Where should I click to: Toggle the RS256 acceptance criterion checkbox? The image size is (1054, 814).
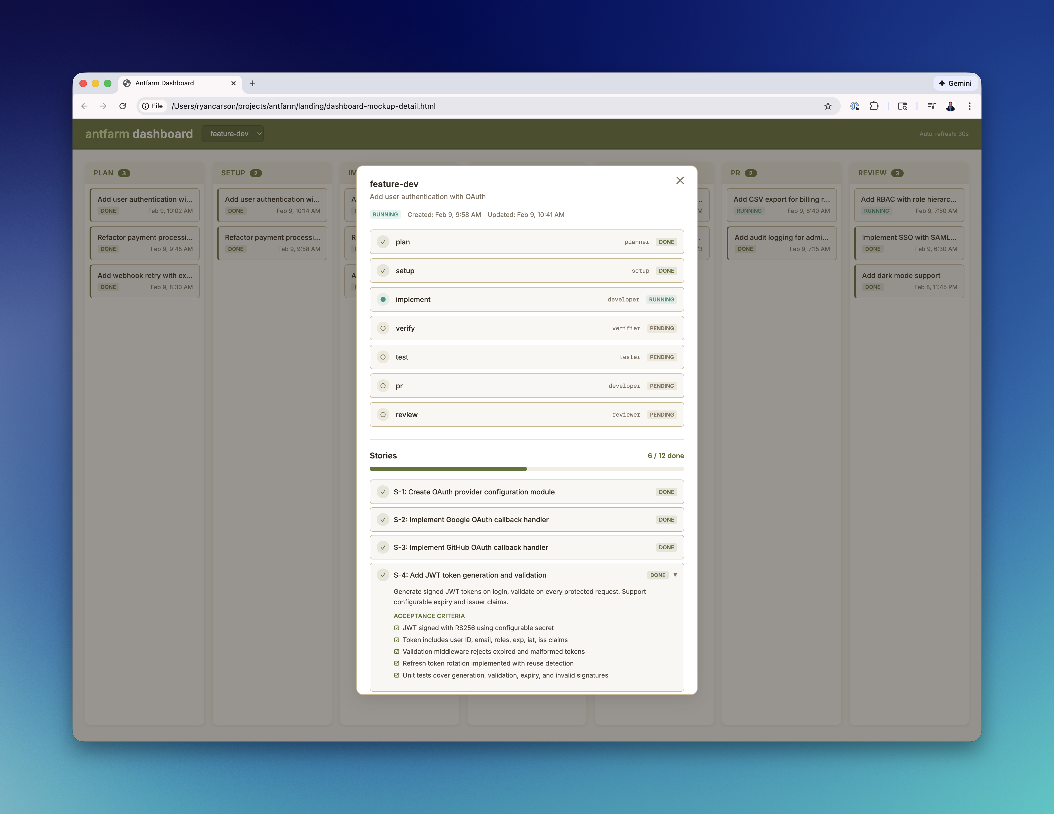point(397,628)
